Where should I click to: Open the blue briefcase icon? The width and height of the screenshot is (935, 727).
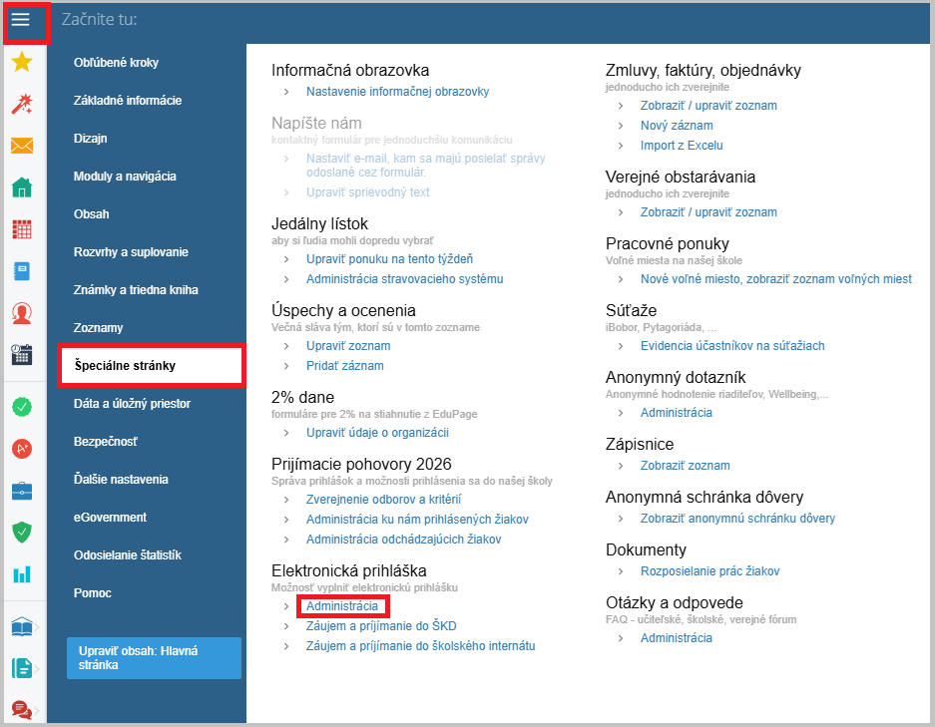tap(22, 490)
